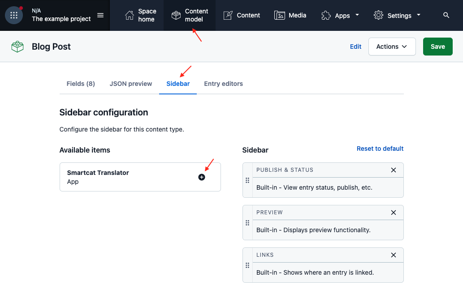Open the hamburger menu beside project name
The height and width of the screenshot is (289, 463).
pyautogui.click(x=100, y=15)
